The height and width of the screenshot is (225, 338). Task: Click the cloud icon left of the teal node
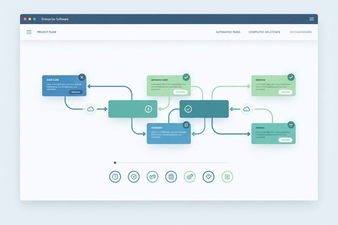click(90, 109)
